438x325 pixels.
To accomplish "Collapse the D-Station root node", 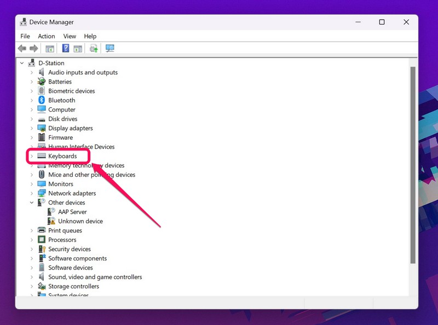I will pos(22,63).
